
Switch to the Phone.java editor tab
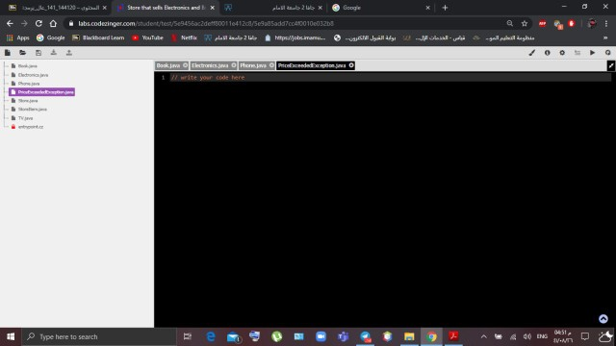pyautogui.click(x=253, y=65)
